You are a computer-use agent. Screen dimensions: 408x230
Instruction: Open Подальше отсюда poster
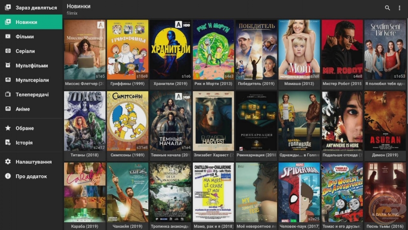342,121
